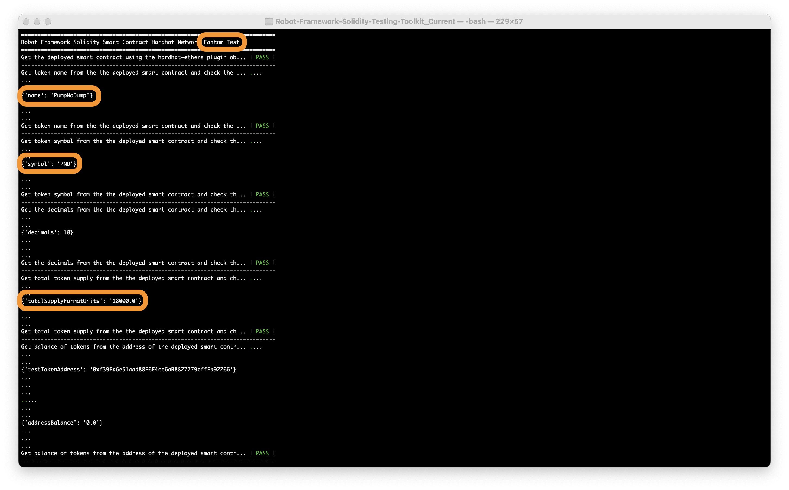Image resolution: width=789 pixels, height=490 pixels.
Task: Click the {'symbol': 'PND'} output line
Action: tap(49, 164)
